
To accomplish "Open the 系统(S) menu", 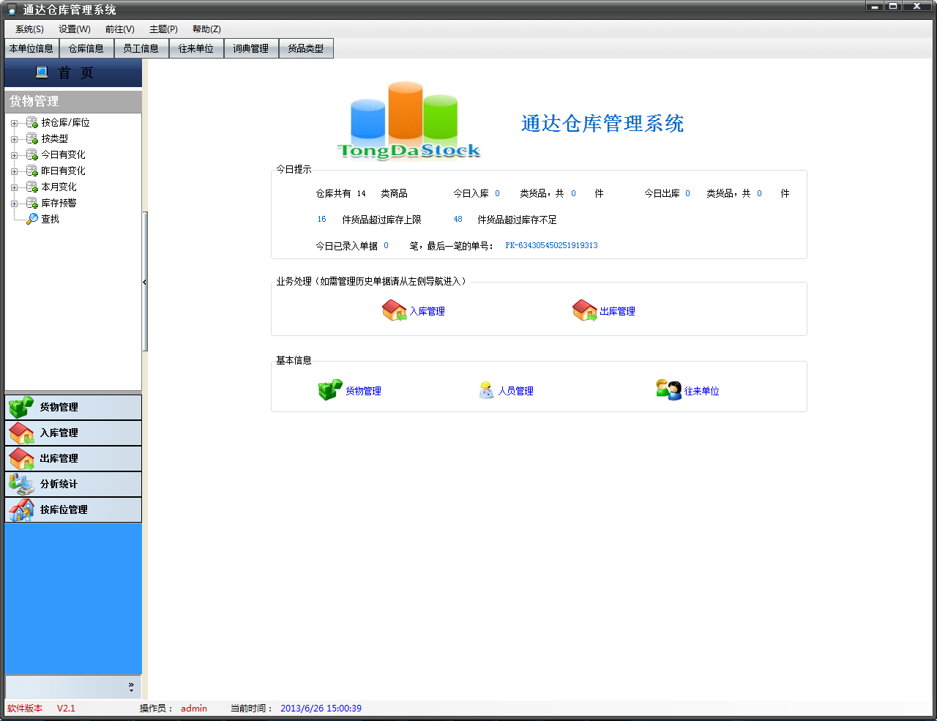I will pos(29,29).
